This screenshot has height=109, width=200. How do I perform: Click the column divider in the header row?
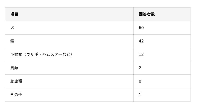133,14
